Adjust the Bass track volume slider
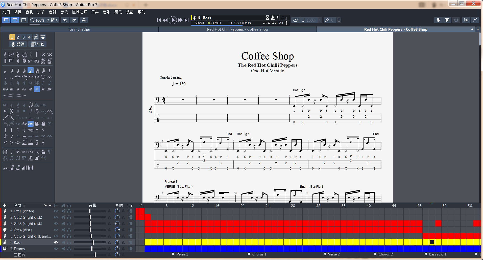The height and width of the screenshot is (260, 483). tap(93, 242)
